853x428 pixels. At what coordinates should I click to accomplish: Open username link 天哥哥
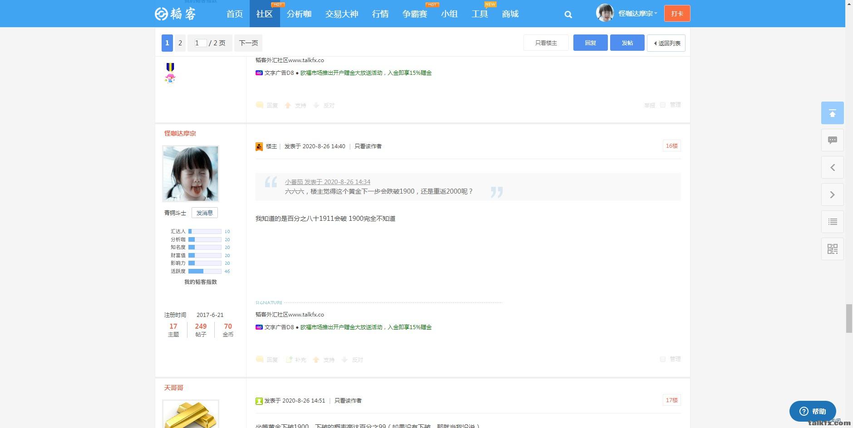pos(174,388)
